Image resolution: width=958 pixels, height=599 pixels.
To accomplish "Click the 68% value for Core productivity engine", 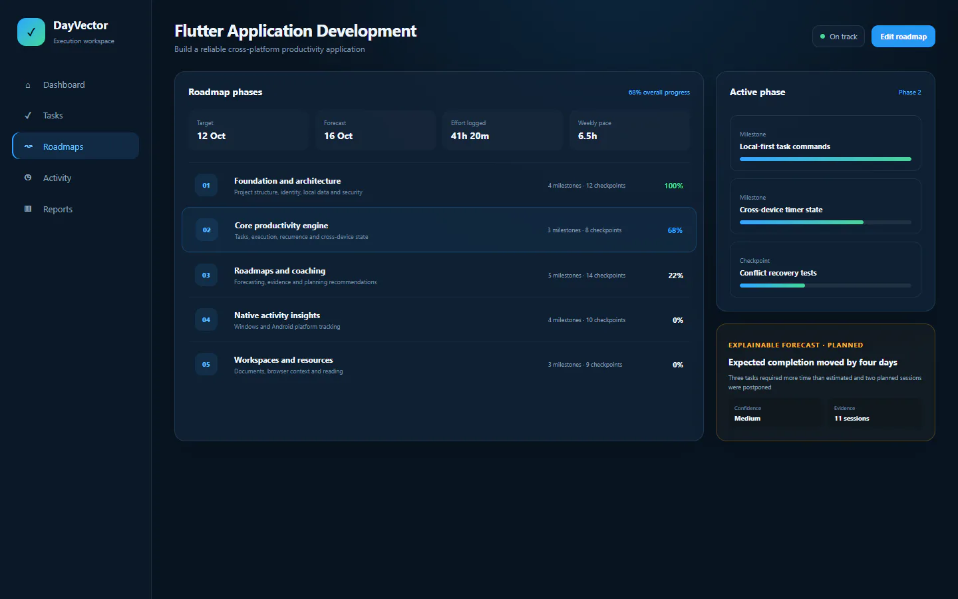I will (675, 230).
